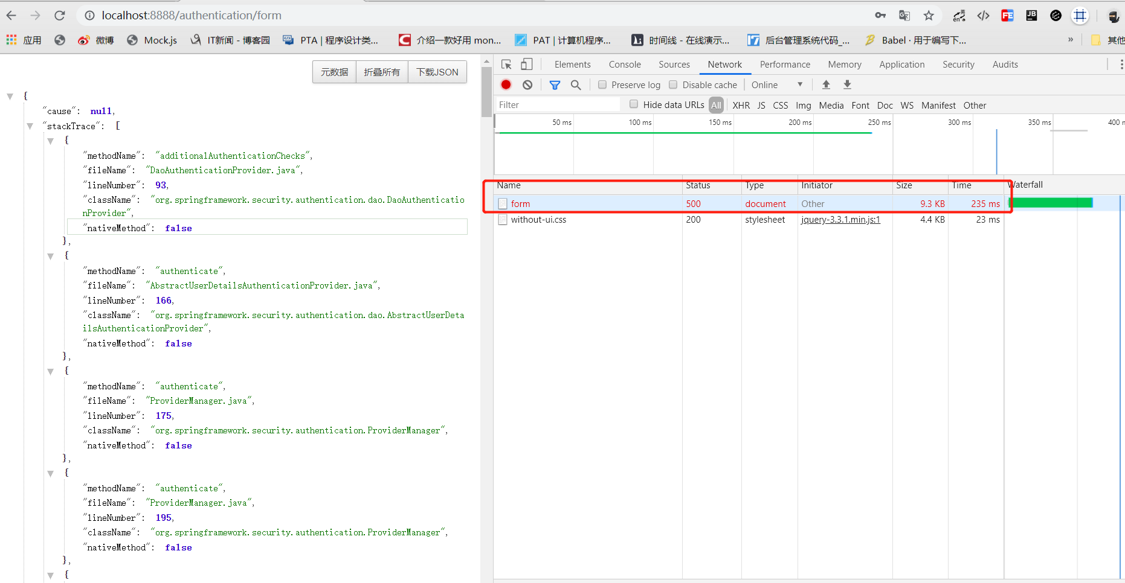Open the jquery-3.3.1.min.js:1 initiator link
The width and height of the screenshot is (1125, 583).
(x=840, y=220)
